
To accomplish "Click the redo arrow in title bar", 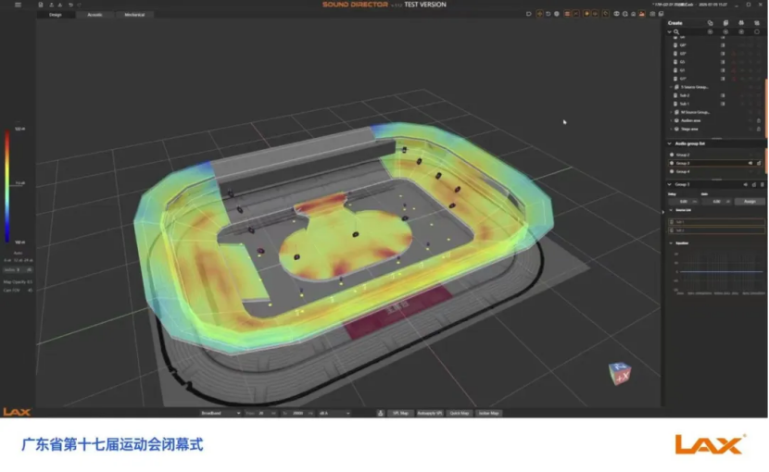I will click(x=79, y=5).
